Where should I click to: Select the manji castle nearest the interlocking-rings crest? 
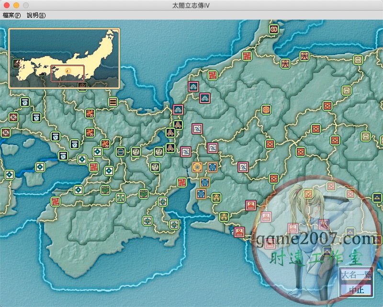tap(247, 56)
